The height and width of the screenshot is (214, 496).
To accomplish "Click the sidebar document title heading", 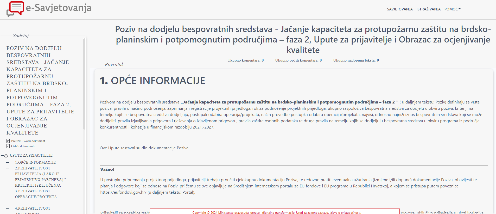I will 39,90.
